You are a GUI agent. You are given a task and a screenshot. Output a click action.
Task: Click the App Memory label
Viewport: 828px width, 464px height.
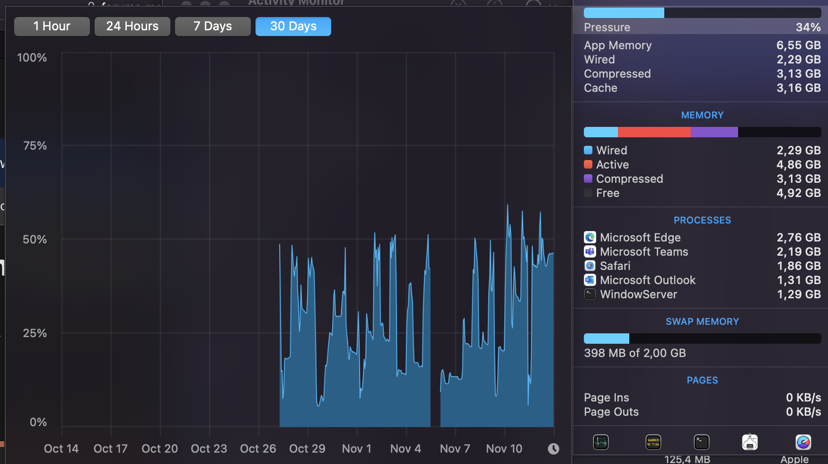[618, 45]
